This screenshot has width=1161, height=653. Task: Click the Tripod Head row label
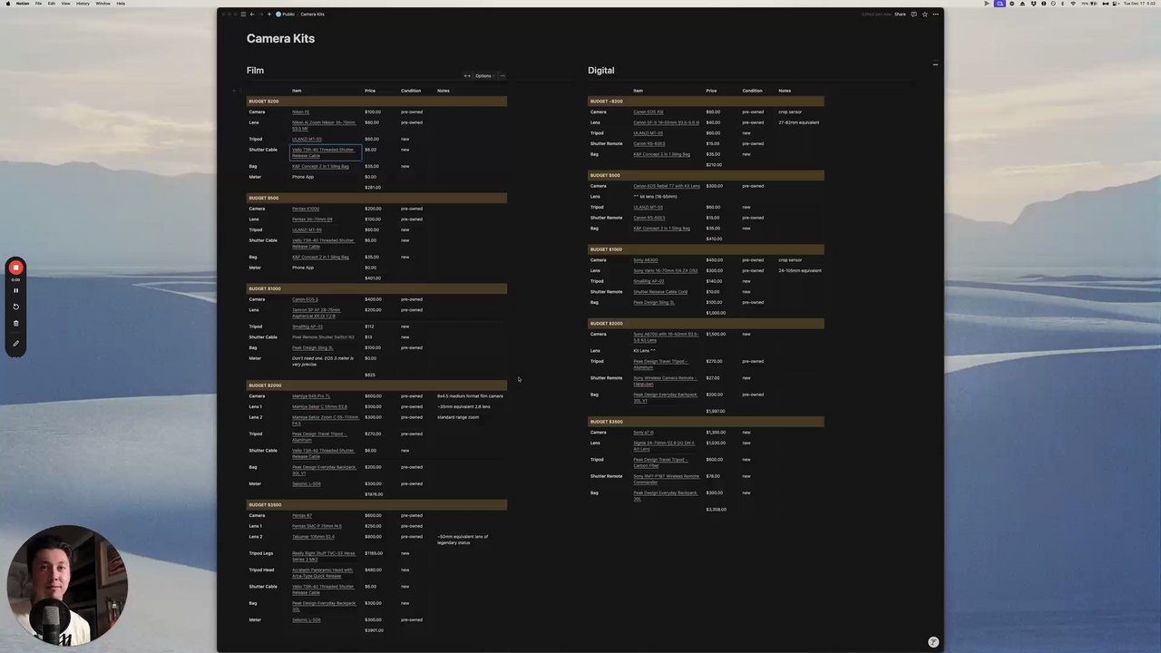pyautogui.click(x=261, y=570)
